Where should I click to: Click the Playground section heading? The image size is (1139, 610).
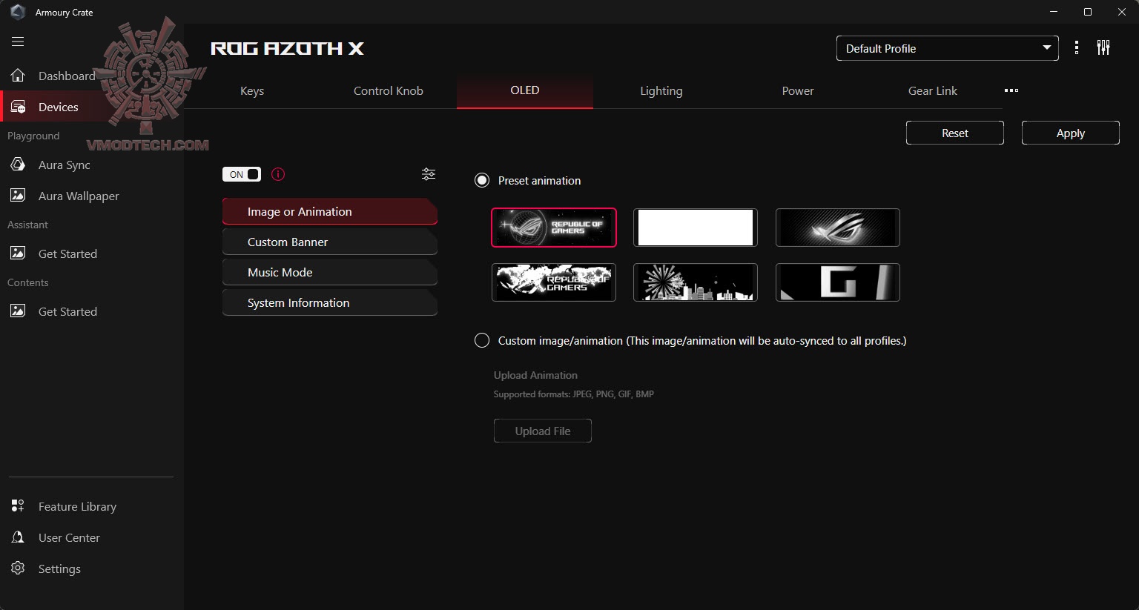33,136
